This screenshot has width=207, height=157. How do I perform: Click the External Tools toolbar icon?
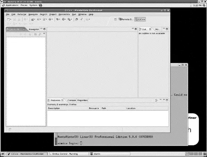[69, 19]
